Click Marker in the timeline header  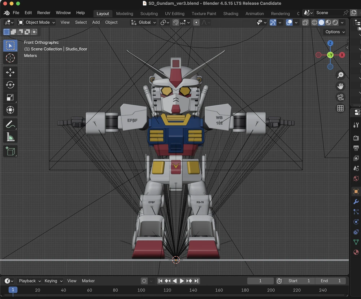click(88, 281)
